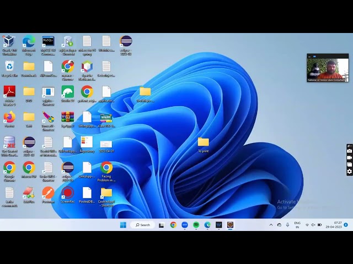Screen dimensions: 353x264
Task: Click the muted volume tray icon
Action: tap(313, 225)
